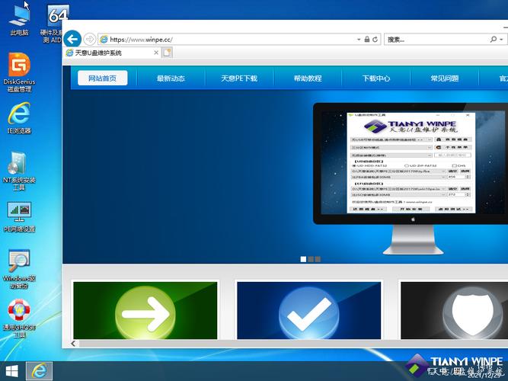Viewport: 508px width, 381px height.
Task: Open the 此电脑 desktop icon
Action: point(19,20)
